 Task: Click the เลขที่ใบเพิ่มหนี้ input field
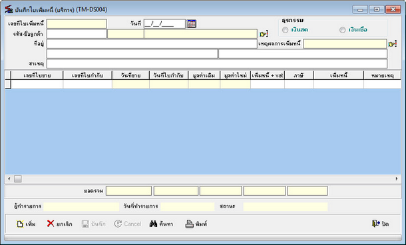pos(77,23)
